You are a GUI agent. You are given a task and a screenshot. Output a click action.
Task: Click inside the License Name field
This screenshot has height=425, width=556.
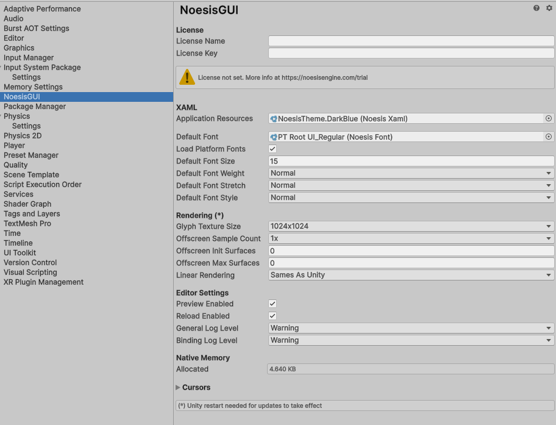point(411,41)
